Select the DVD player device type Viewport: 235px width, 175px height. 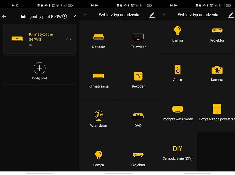(138, 119)
